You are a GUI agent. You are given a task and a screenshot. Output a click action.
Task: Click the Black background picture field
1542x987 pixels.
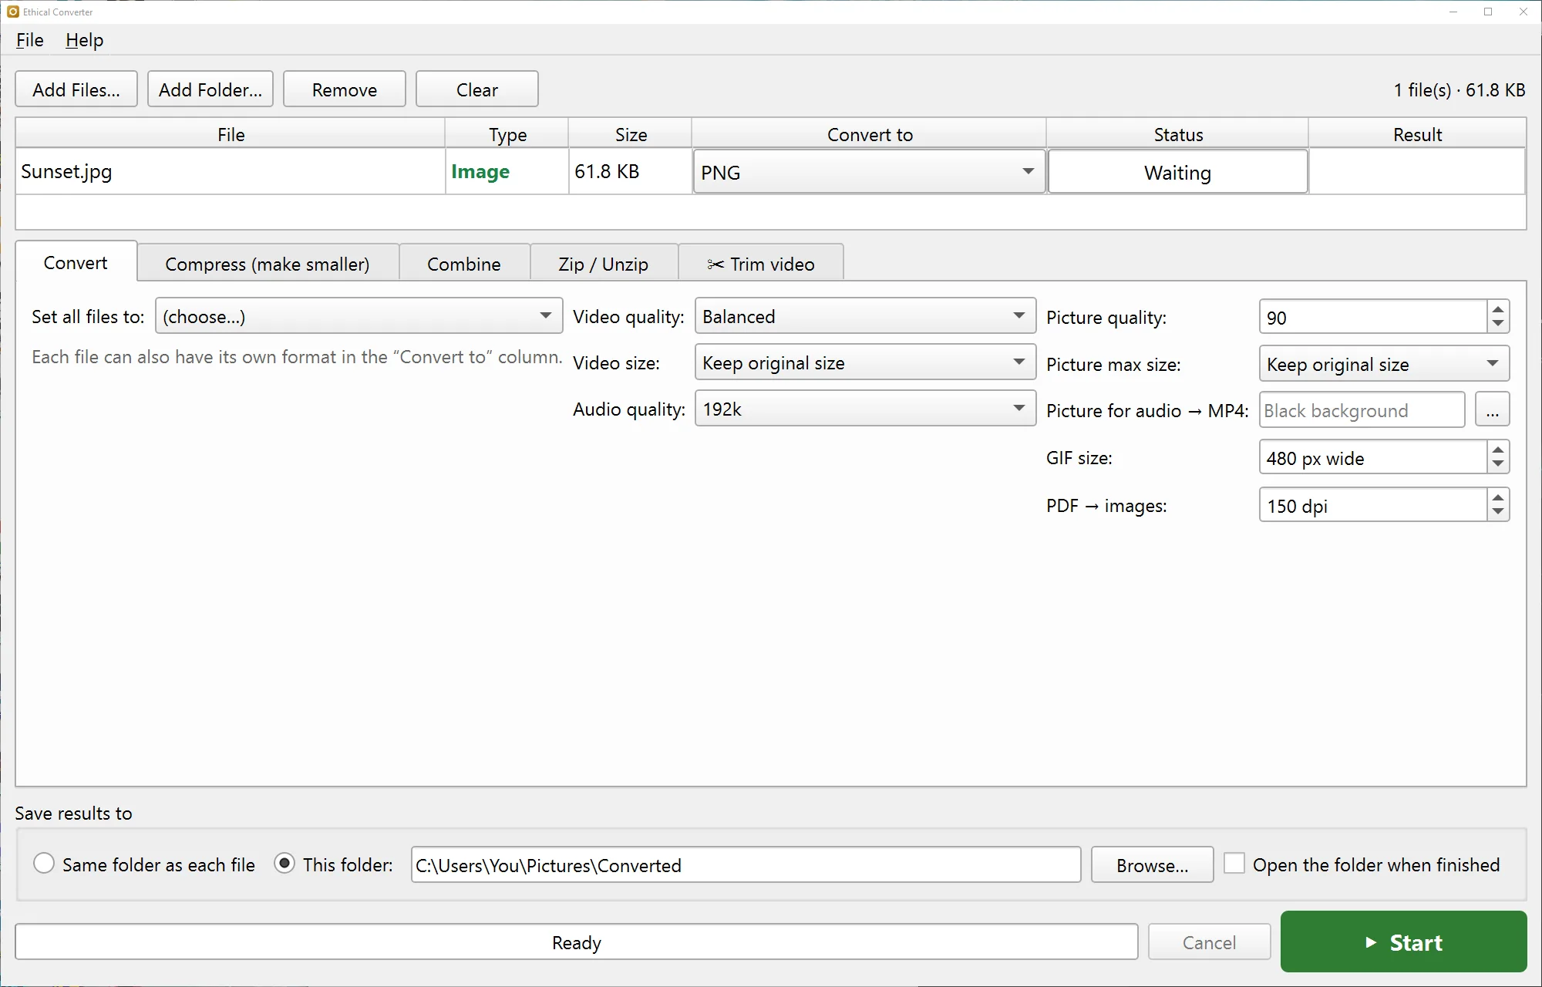point(1362,410)
